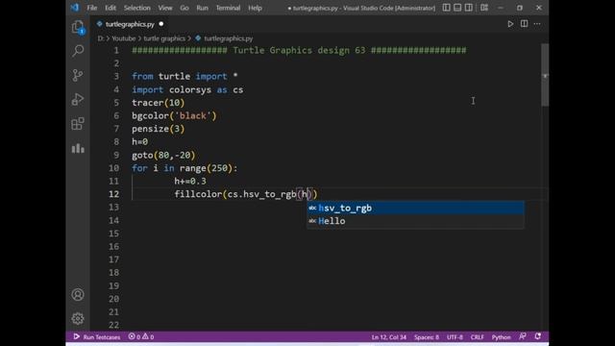Click on 'goto(80,-20)' code line
Screen dimensions: 615x346
[163, 155]
